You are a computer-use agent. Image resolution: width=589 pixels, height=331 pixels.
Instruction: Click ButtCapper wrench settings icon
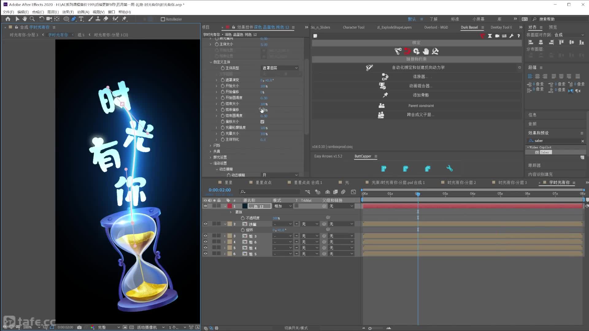tap(449, 169)
